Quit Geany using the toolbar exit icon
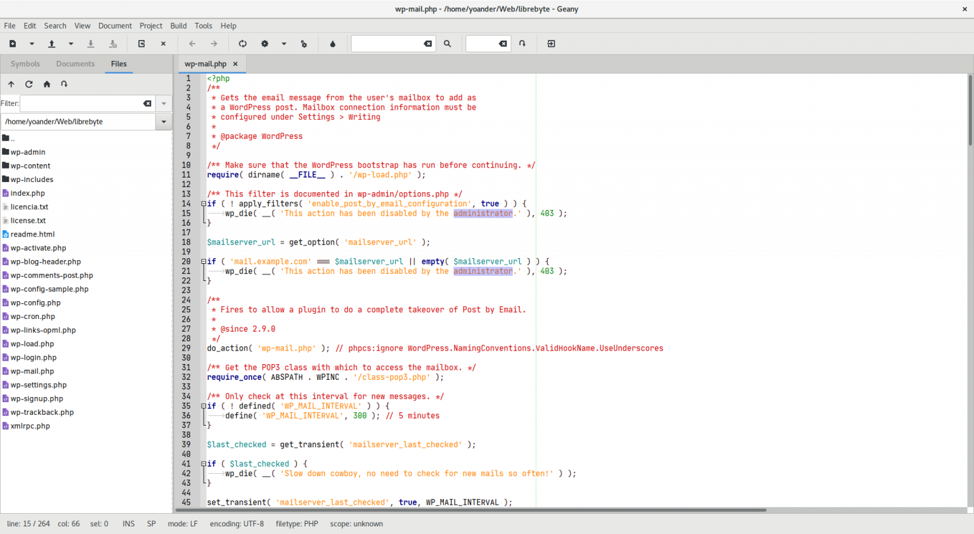 pyautogui.click(x=550, y=43)
